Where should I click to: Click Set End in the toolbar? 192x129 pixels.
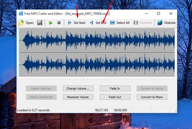98,23
